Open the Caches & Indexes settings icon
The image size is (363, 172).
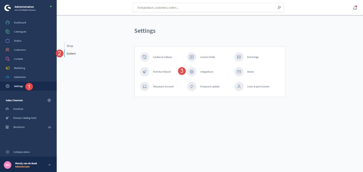click(x=145, y=57)
